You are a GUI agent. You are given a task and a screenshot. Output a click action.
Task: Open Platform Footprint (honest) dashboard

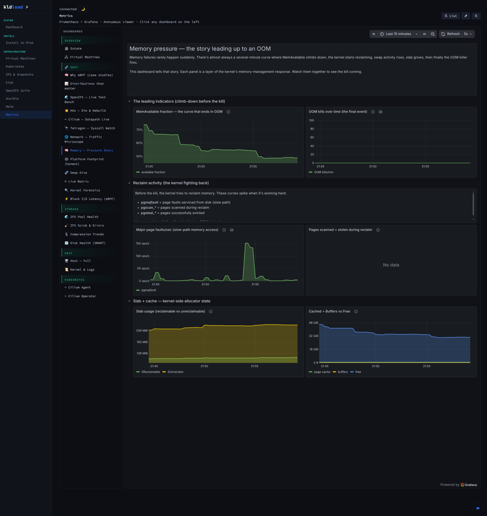(90, 161)
